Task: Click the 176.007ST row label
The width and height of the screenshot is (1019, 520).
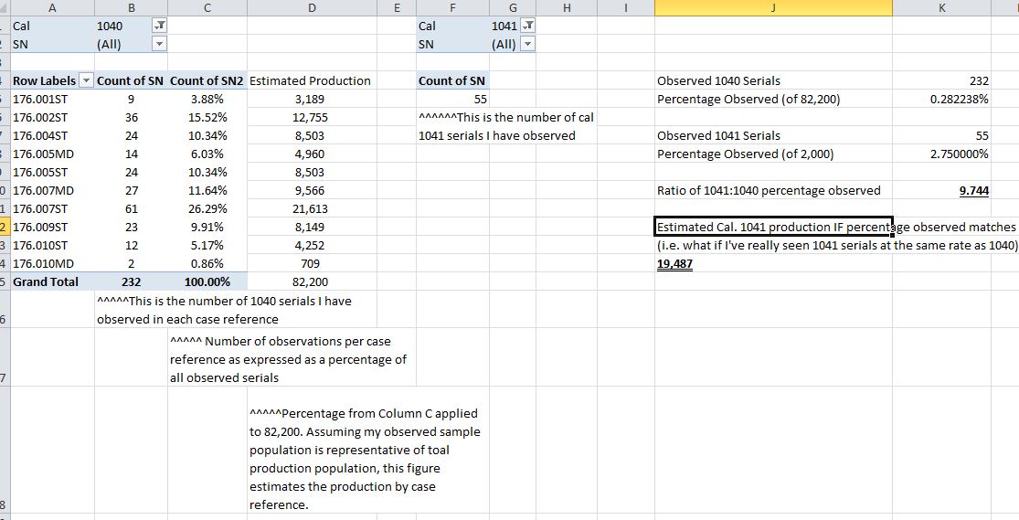Action: (x=42, y=208)
